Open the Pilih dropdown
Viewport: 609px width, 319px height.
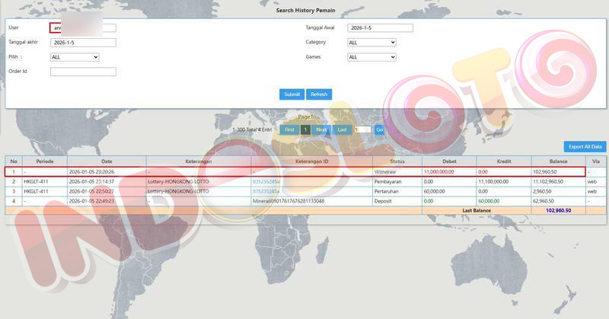[75, 57]
